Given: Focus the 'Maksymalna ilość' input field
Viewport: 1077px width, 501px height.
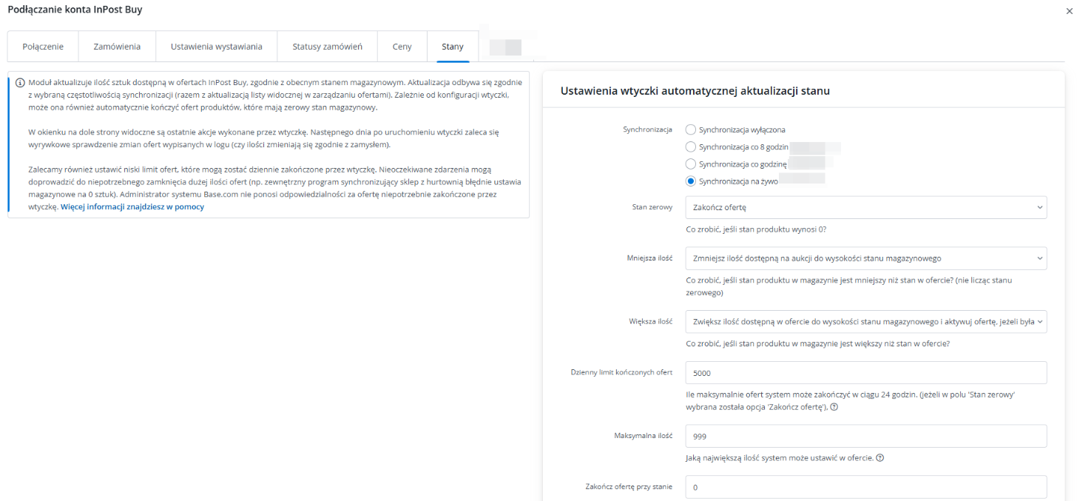Looking at the screenshot, I should pyautogui.click(x=865, y=436).
